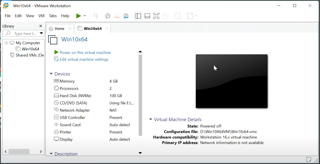Open the power options dropdown arrow
The height and width of the screenshot is (164, 320).
click(x=85, y=16)
